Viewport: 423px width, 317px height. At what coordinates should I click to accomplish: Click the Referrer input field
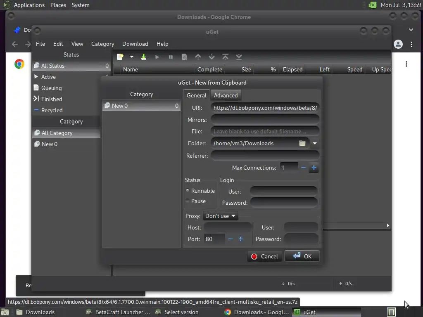tap(265, 156)
